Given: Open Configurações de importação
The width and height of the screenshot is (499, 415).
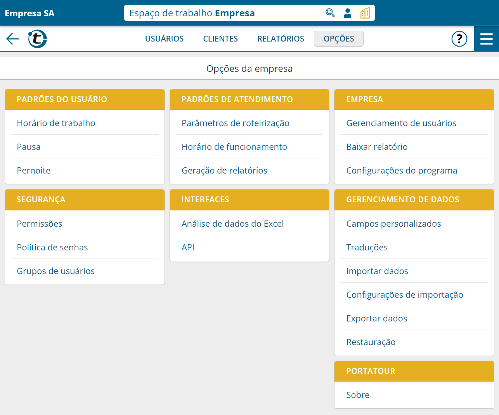Looking at the screenshot, I should (414, 295).
